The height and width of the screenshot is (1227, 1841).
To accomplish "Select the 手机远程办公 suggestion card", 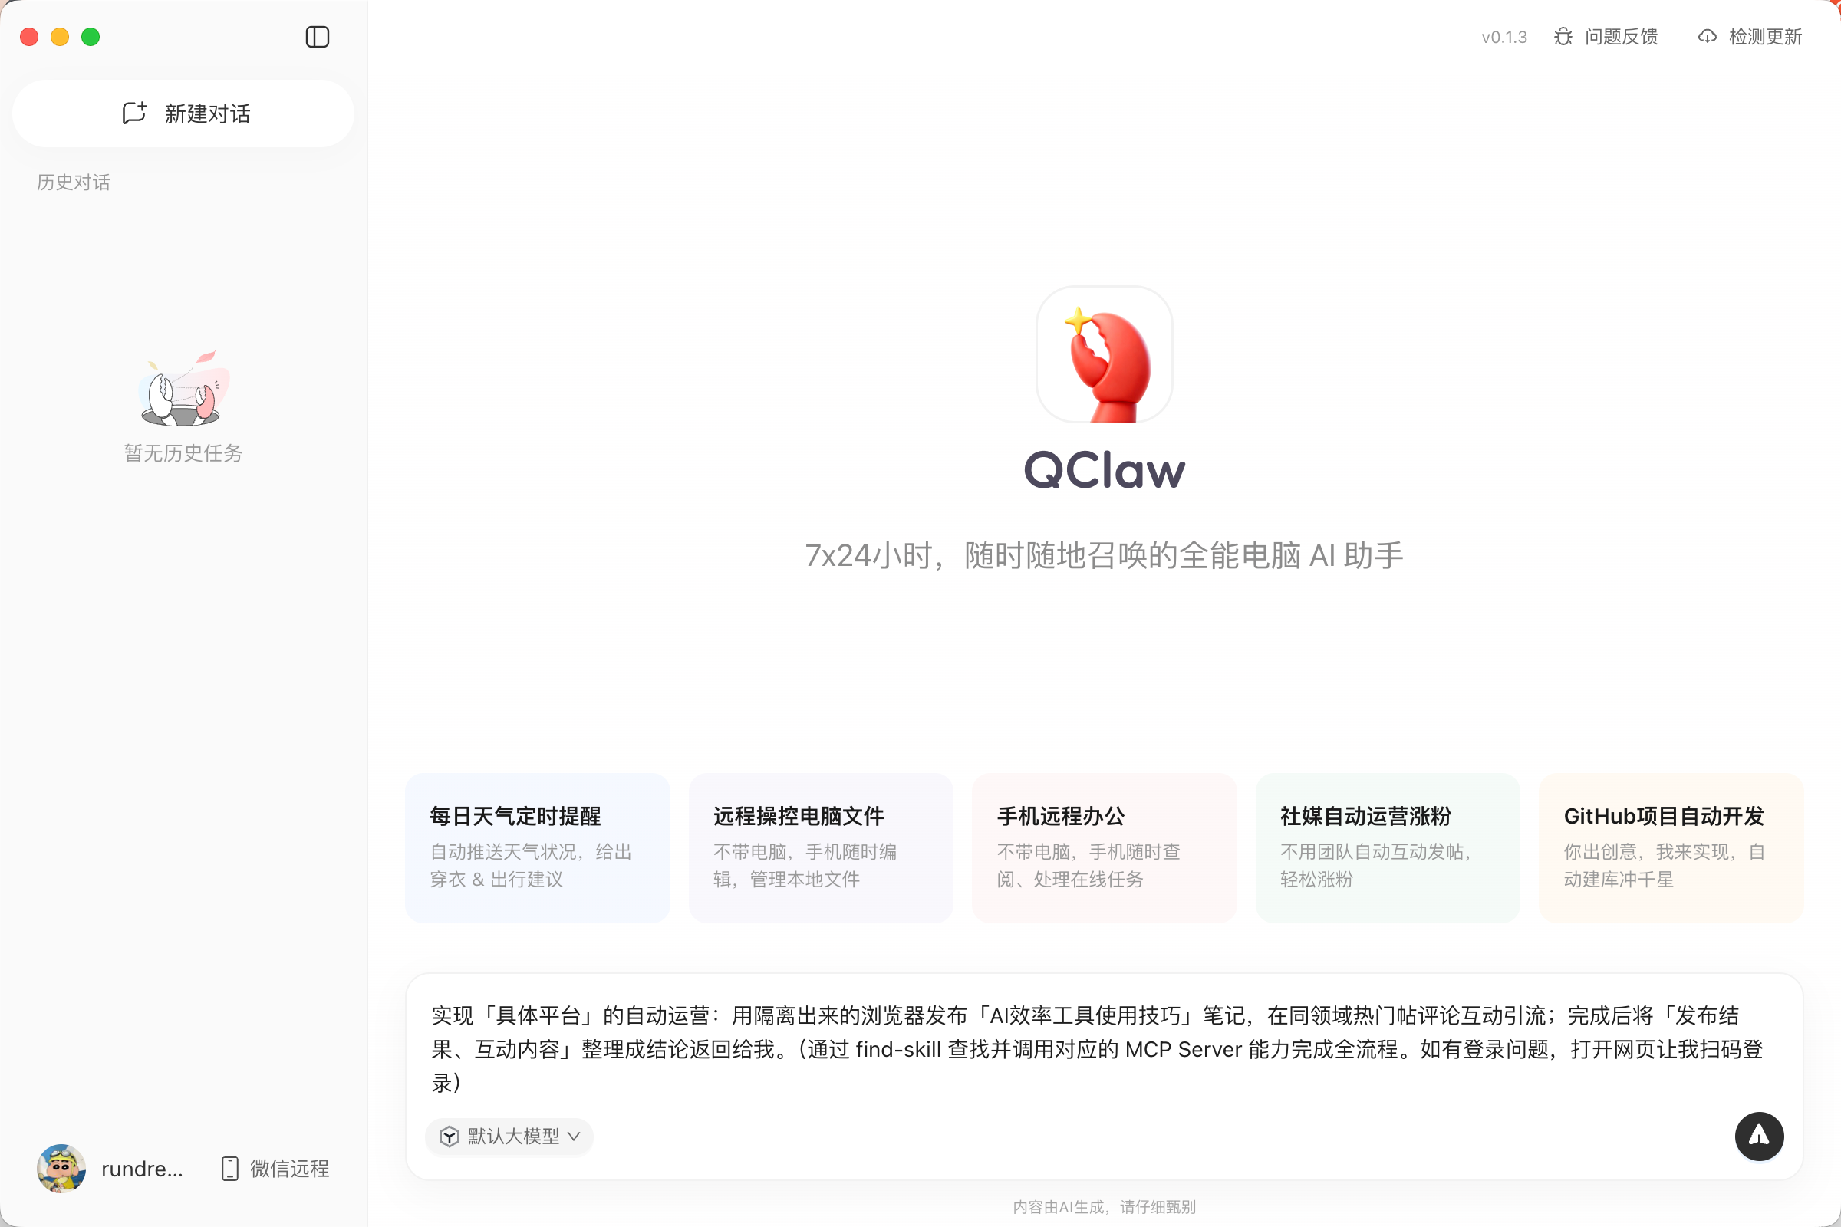I will click(x=1104, y=847).
